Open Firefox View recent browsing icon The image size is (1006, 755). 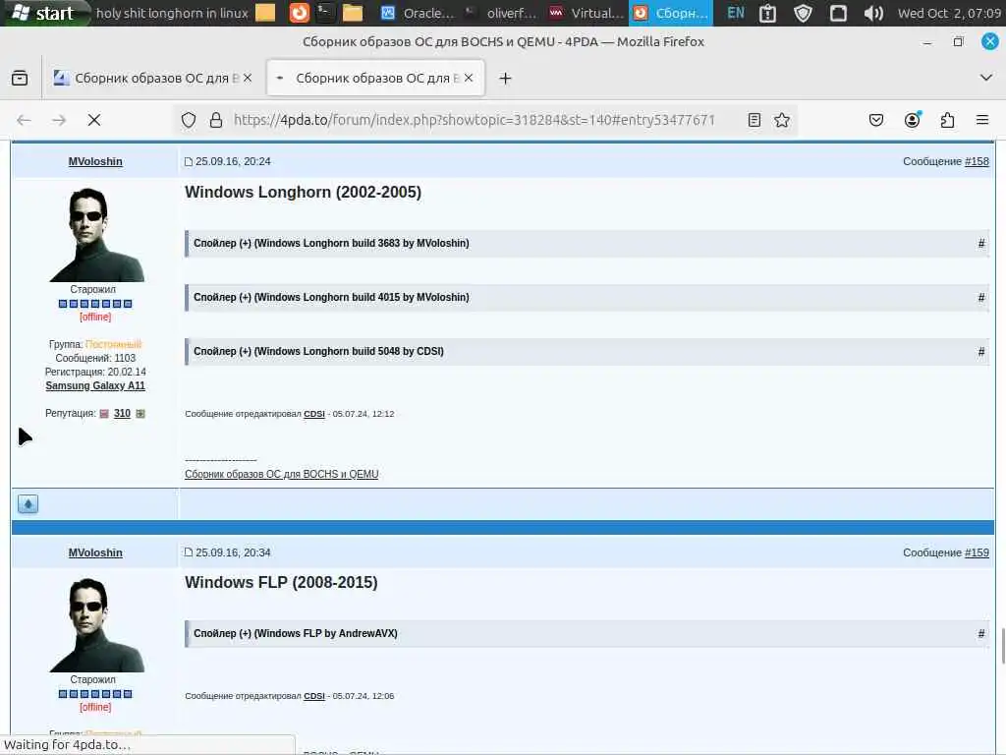(x=20, y=79)
